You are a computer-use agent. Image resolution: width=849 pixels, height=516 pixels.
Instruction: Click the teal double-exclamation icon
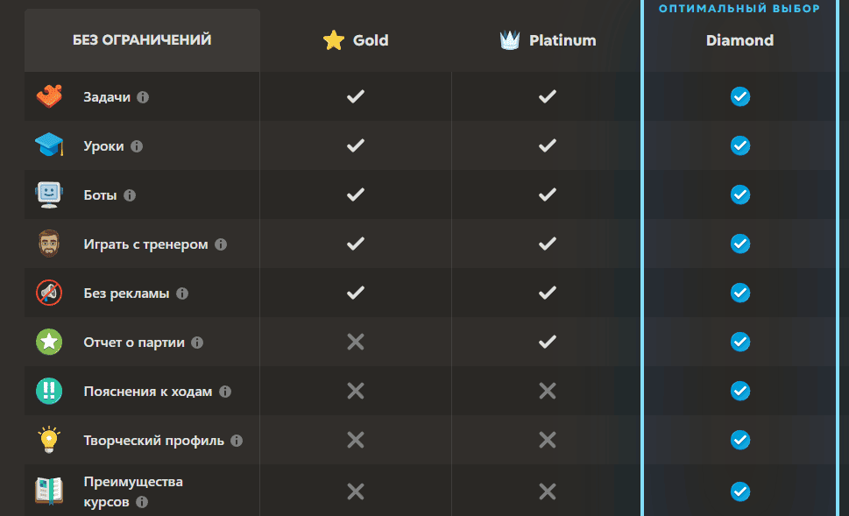click(49, 391)
